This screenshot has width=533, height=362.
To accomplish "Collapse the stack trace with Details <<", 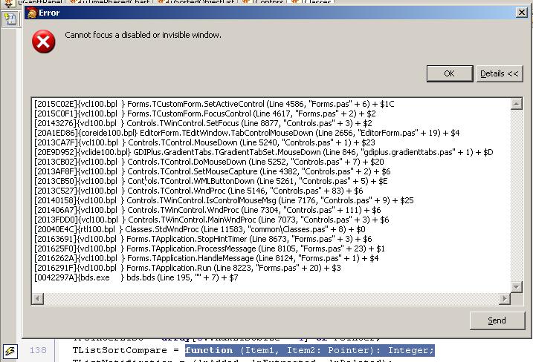I will [x=500, y=73].
